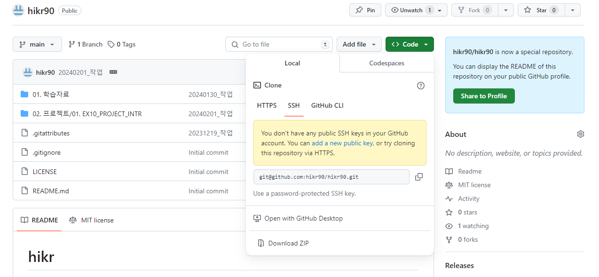Open the MIT license link in About

click(474, 185)
